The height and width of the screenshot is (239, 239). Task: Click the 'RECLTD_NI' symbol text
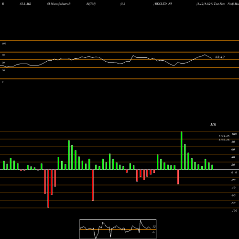[163, 4]
